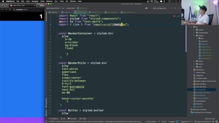Click the Scratches and Consoles icon
Screen dimensions: 219x123
click(192, 112)
